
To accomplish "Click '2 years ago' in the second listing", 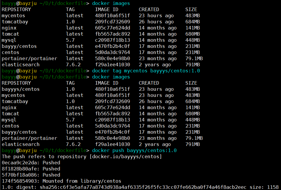I will tap(155, 144).
